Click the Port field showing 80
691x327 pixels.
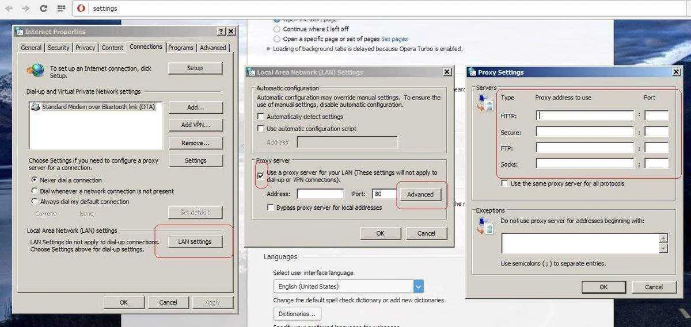point(384,194)
